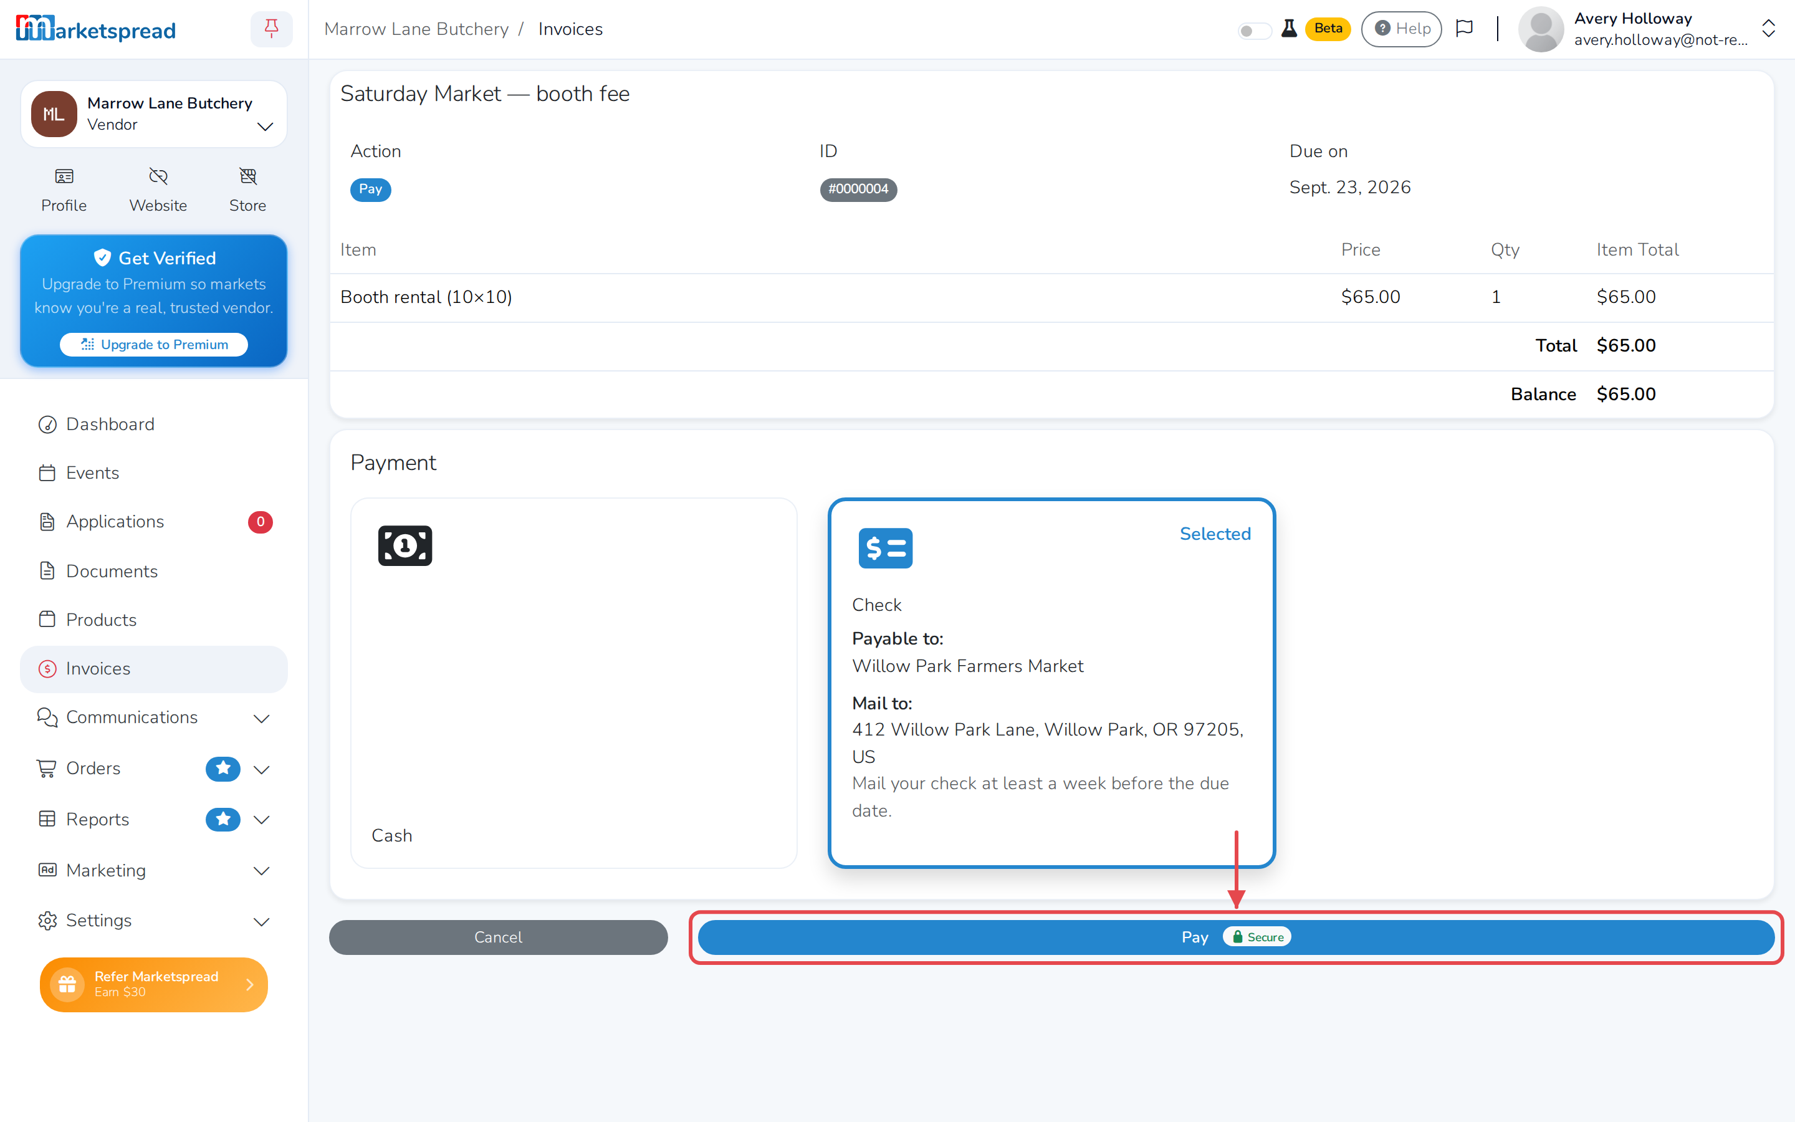Open the user account switcher arrows
The image size is (1795, 1122).
click(x=1768, y=28)
